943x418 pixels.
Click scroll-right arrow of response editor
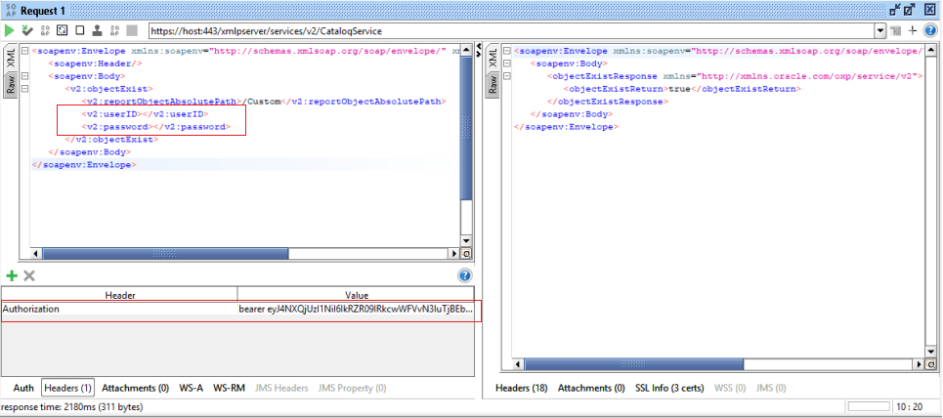click(919, 364)
